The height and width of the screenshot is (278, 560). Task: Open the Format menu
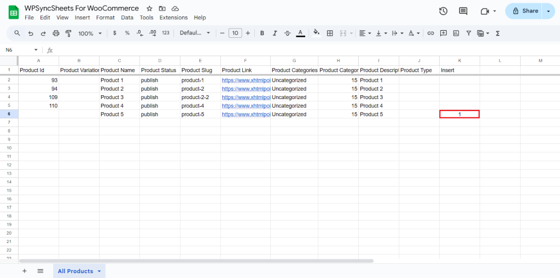[x=106, y=18]
